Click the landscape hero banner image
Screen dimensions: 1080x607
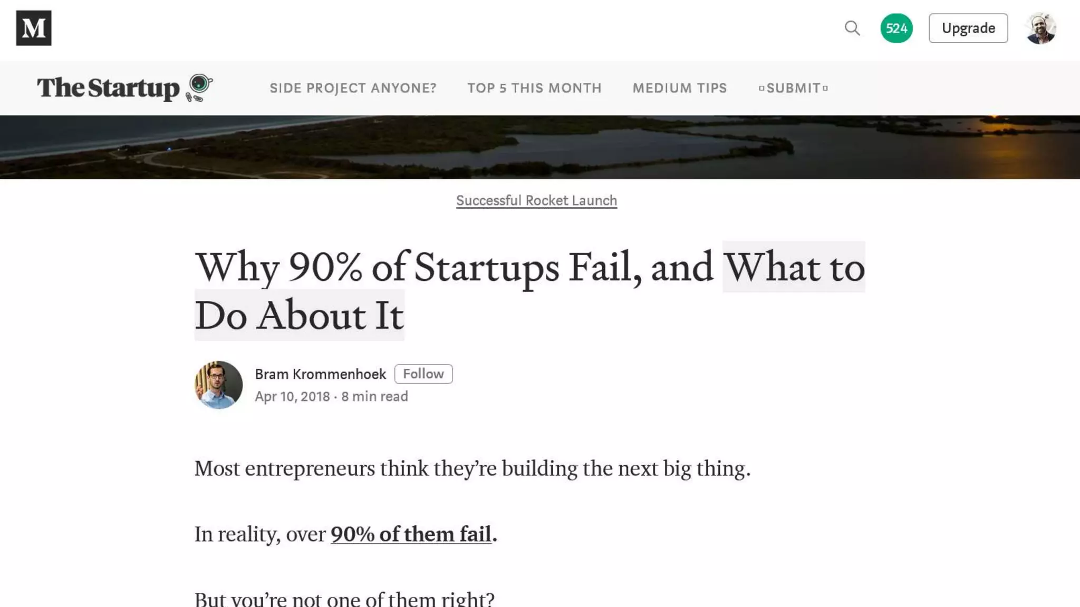click(540, 147)
